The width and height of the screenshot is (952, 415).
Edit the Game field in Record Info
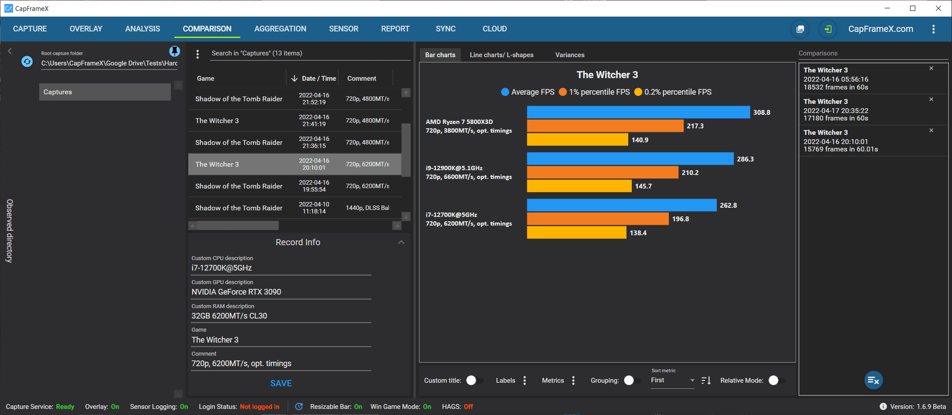click(281, 340)
